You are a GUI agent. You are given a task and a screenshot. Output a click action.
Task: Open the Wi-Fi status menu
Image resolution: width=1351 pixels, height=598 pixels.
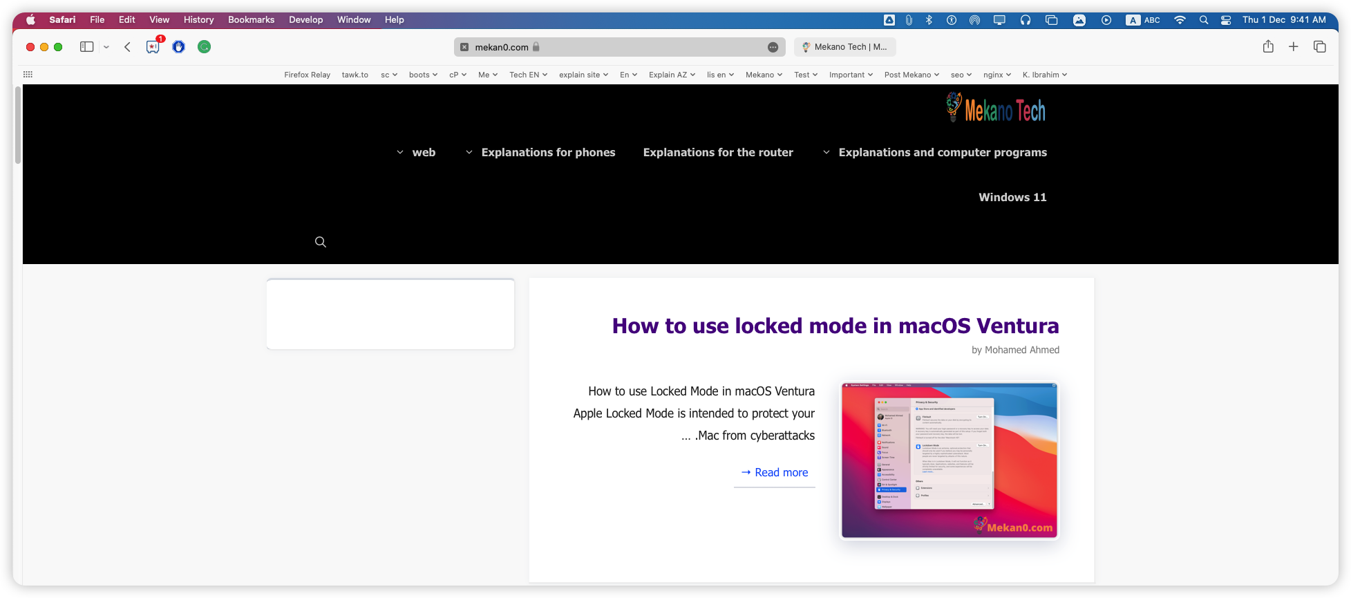1180,20
